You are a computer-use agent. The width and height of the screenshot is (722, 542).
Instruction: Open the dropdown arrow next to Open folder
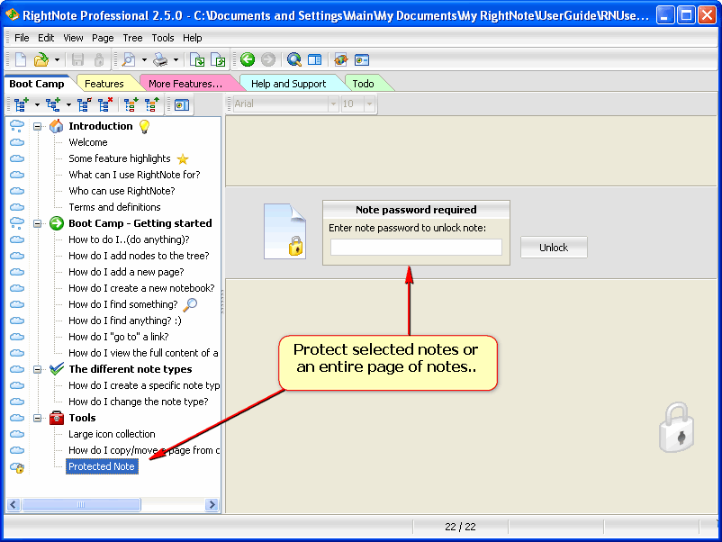[x=57, y=59]
